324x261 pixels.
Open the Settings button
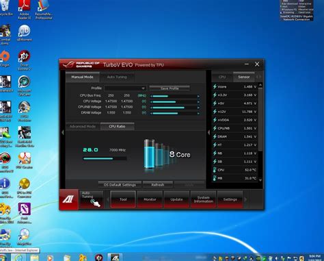pyautogui.click(x=230, y=199)
